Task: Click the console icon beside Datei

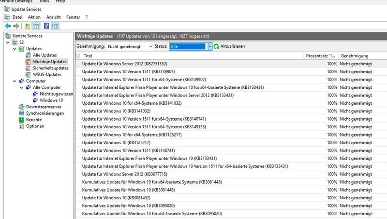Action: click(x=7, y=17)
